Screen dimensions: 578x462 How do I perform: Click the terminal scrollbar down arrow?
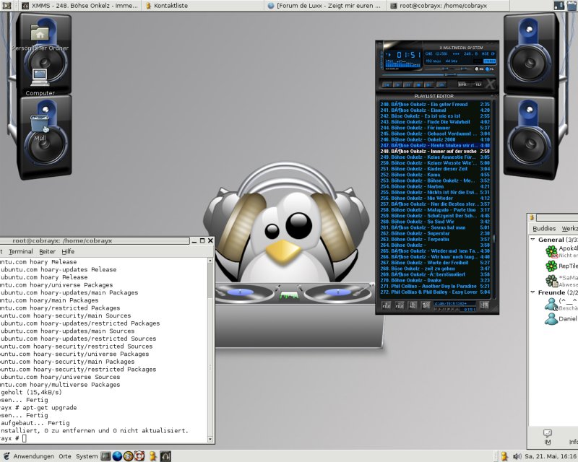[210, 439]
